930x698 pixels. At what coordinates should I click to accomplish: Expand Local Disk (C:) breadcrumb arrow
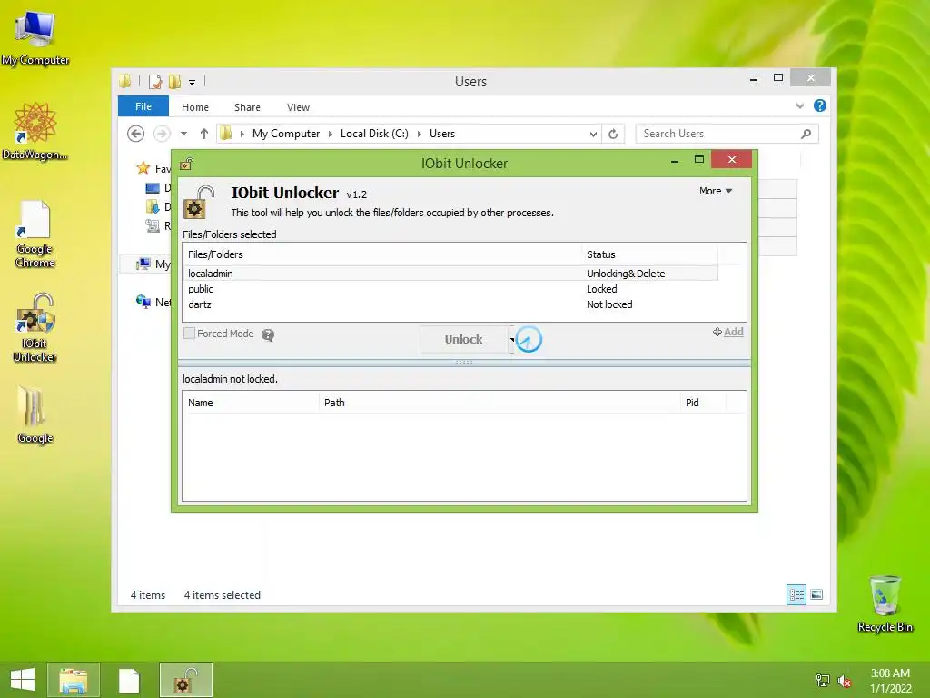point(420,134)
